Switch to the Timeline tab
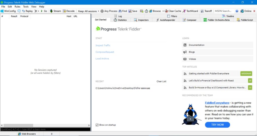This screenshot has width=257, height=136. 228,16
